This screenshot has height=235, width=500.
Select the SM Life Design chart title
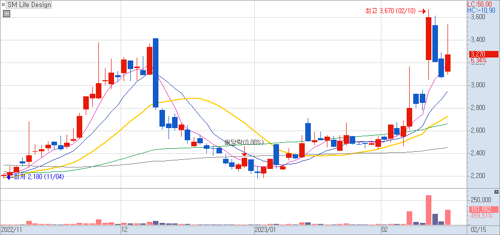click(x=29, y=5)
